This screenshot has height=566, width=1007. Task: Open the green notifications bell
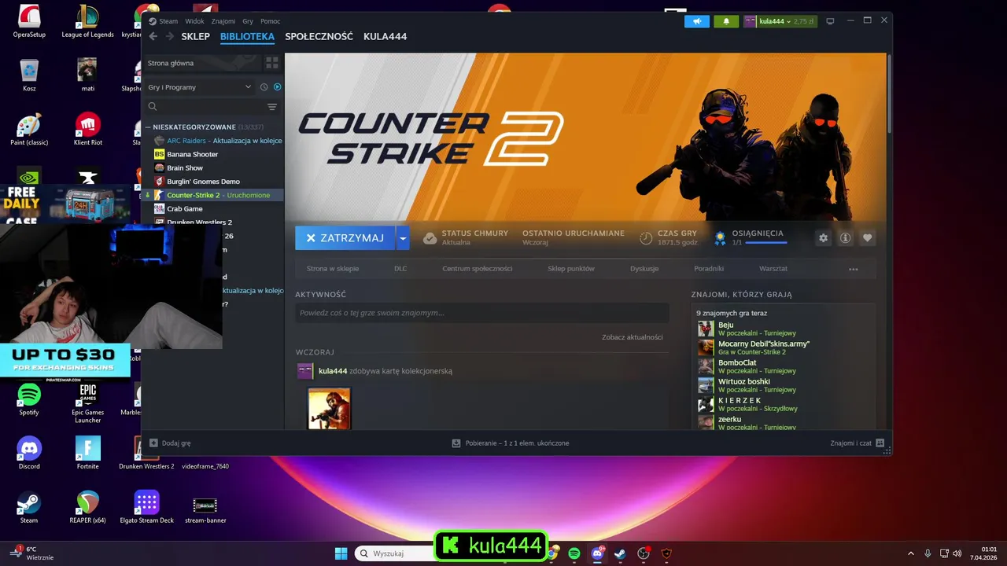pos(726,21)
